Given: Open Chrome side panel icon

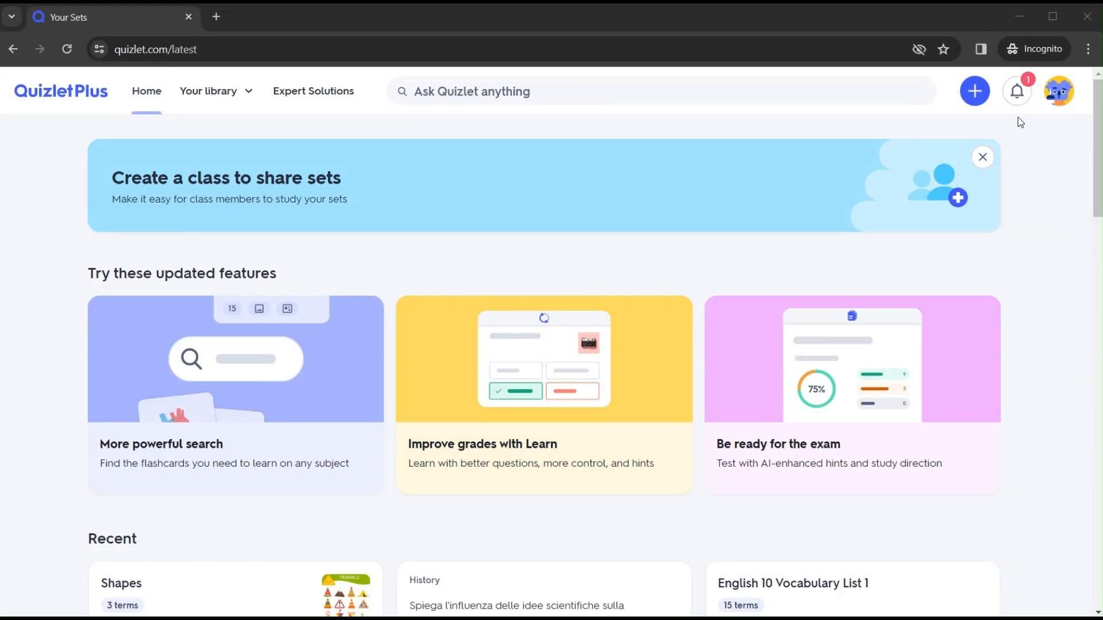Looking at the screenshot, I should [x=981, y=49].
